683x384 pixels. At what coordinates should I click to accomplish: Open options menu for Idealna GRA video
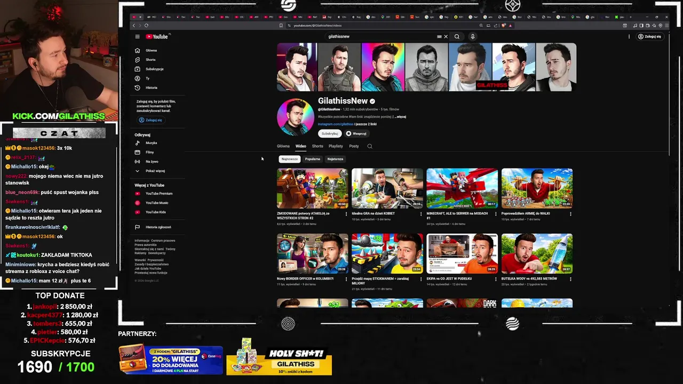point(421,214)
